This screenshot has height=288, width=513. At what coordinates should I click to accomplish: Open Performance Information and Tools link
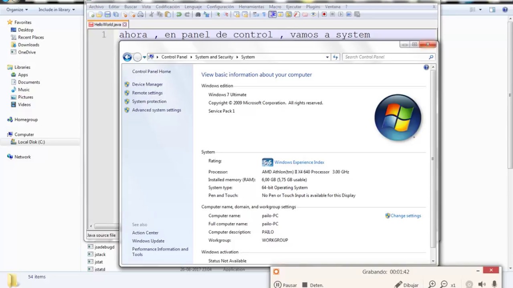tap(160, 252)
